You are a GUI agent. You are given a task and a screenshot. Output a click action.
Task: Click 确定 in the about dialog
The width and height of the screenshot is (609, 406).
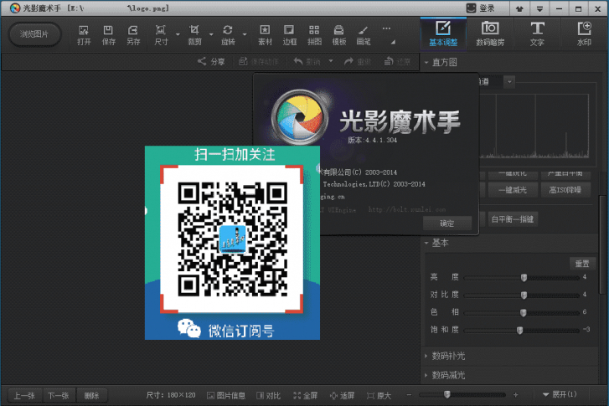[x=447, y=224]
